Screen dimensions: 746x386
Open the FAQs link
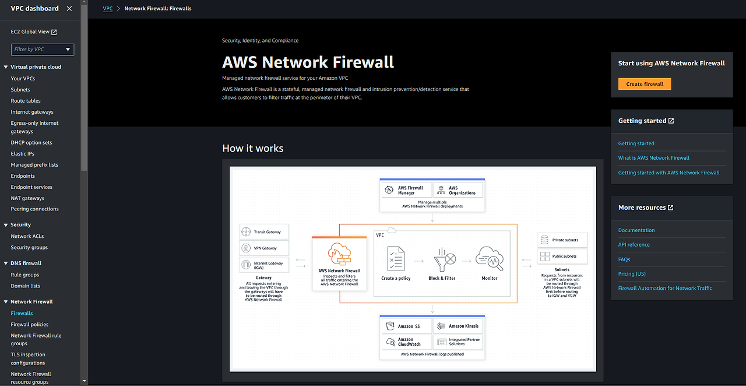pos(624,259)
